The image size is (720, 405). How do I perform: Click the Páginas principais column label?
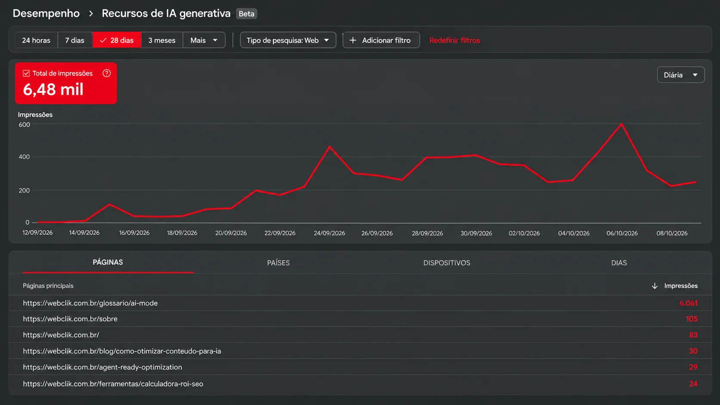[48, 286]
